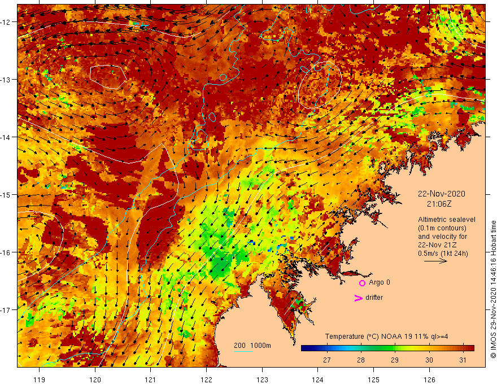This screenshot has width=497, height=384.
Task: Click the 'Temperature (°C) NOAA 19 11% ql>=4' title
Action: click(386, 337)
